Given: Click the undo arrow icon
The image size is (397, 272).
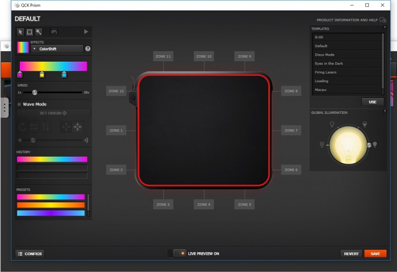Looking at the screenshot, I should pyautogui.click(x=54, y=32).
